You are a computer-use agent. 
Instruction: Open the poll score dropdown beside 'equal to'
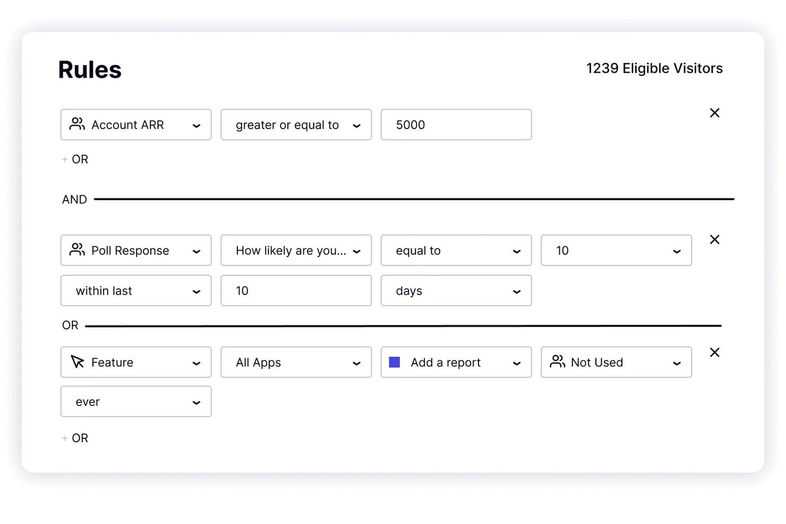pos(616,251)
